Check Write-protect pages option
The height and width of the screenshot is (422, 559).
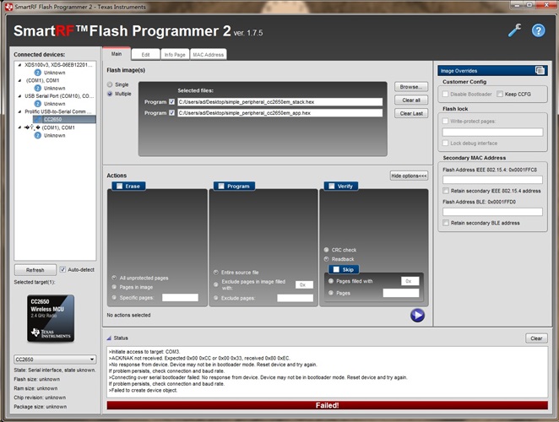tap(445, 122)
